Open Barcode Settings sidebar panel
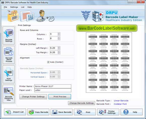 click(x=9, y=36)
